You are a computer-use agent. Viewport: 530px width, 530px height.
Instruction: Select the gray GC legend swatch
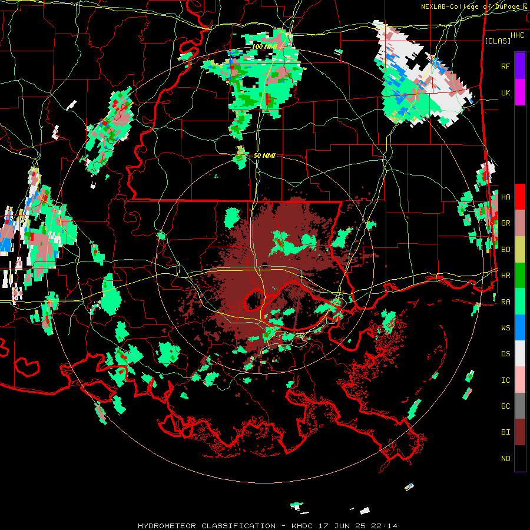[x=520, y=406]
